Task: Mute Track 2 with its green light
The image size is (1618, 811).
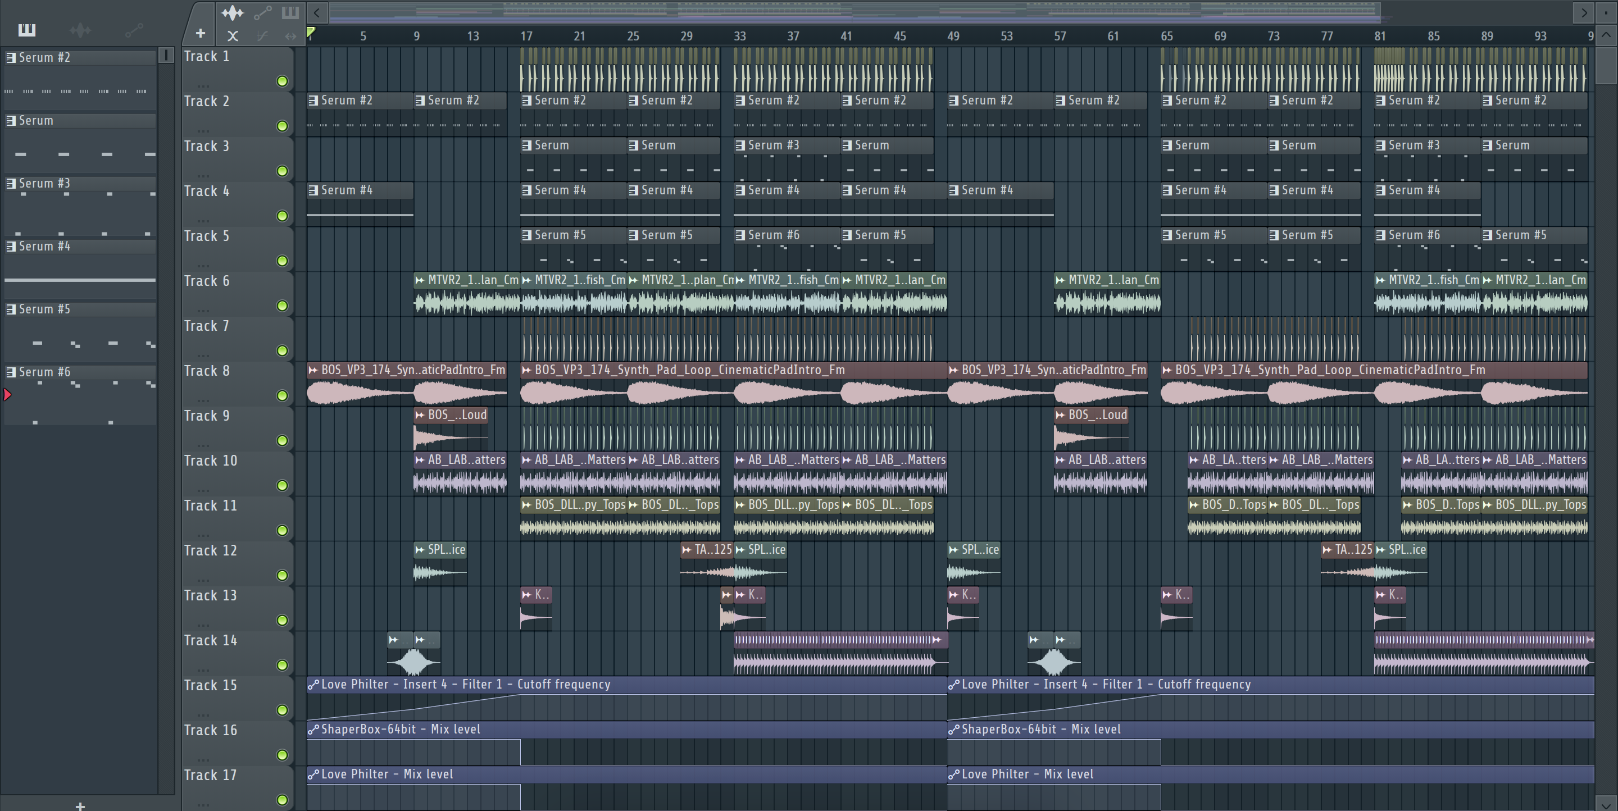Action: pos(283,126)
